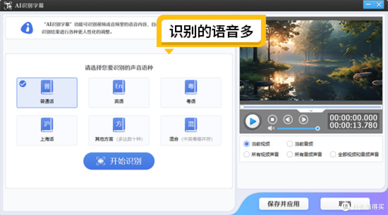
Task: Play the preview video
Action: (253, 121)
